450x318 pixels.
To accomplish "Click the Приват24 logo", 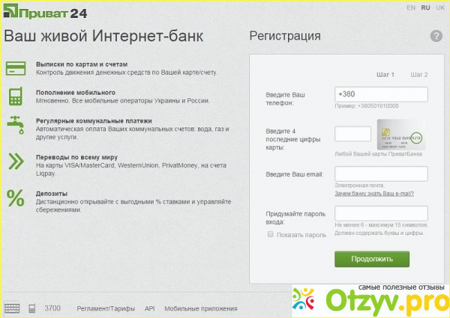I will 45,12.
